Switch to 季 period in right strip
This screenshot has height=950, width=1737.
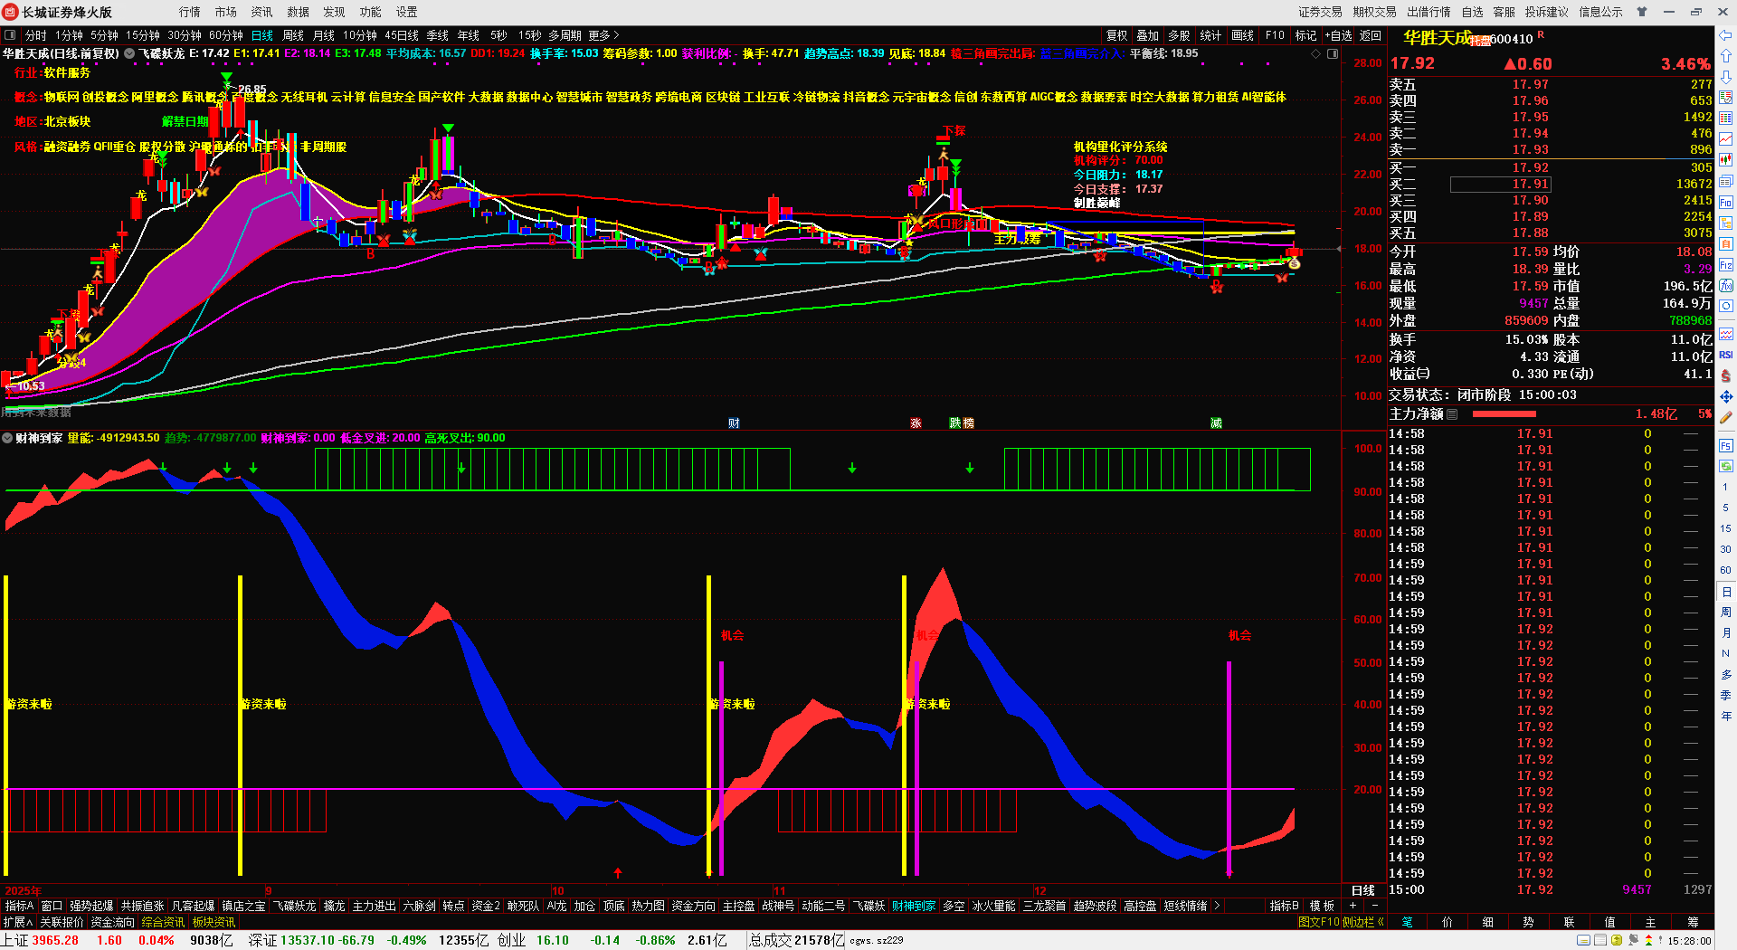pyautogui.click(x=1726, y=695)
